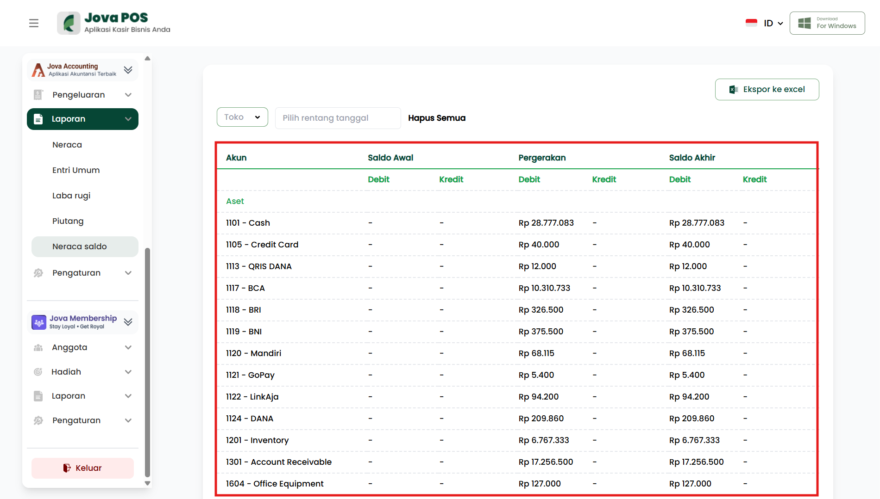Open Neraca report in sidebar
The image size is (880, 499).
(x=67, y=145)
